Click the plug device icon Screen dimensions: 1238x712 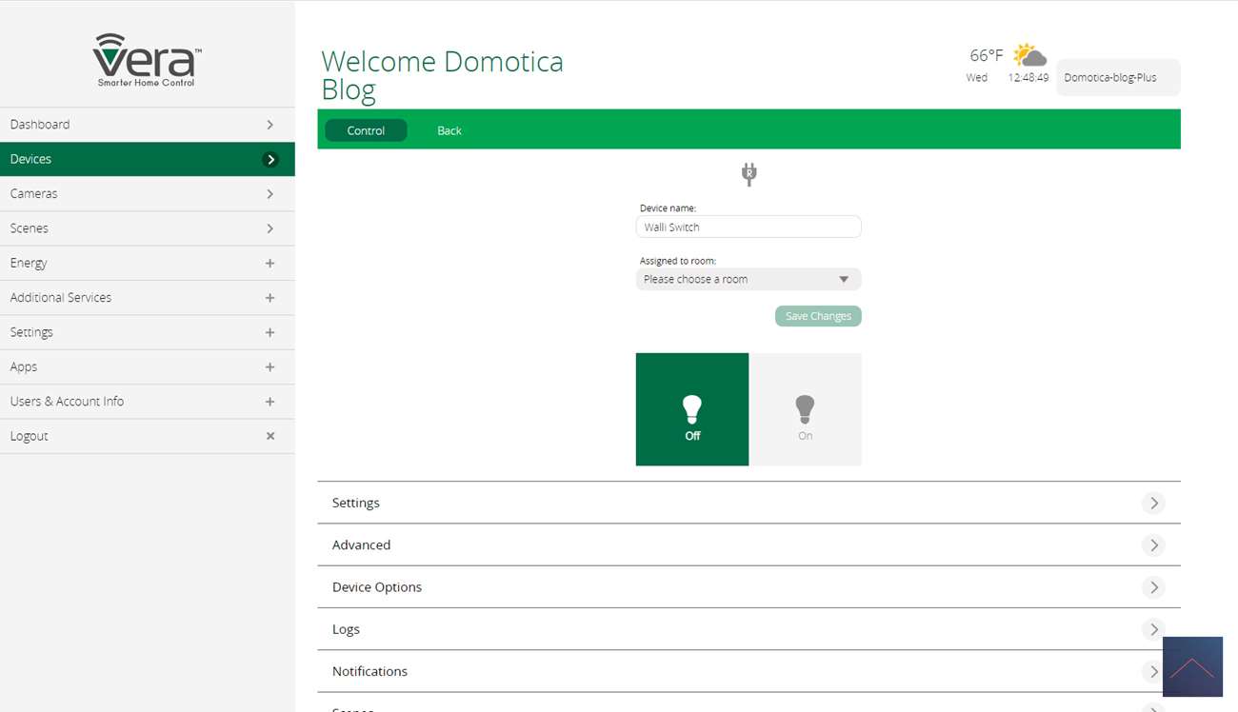coord(749,173)
